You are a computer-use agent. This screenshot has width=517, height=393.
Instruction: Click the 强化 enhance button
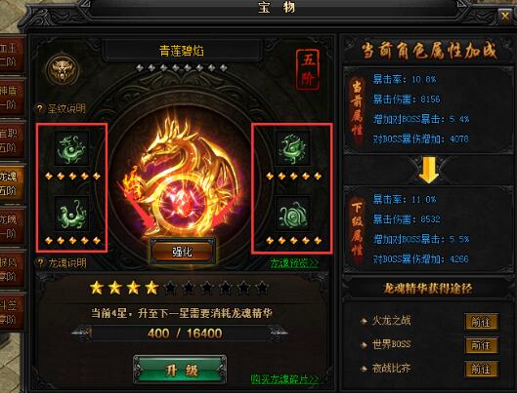183,252
